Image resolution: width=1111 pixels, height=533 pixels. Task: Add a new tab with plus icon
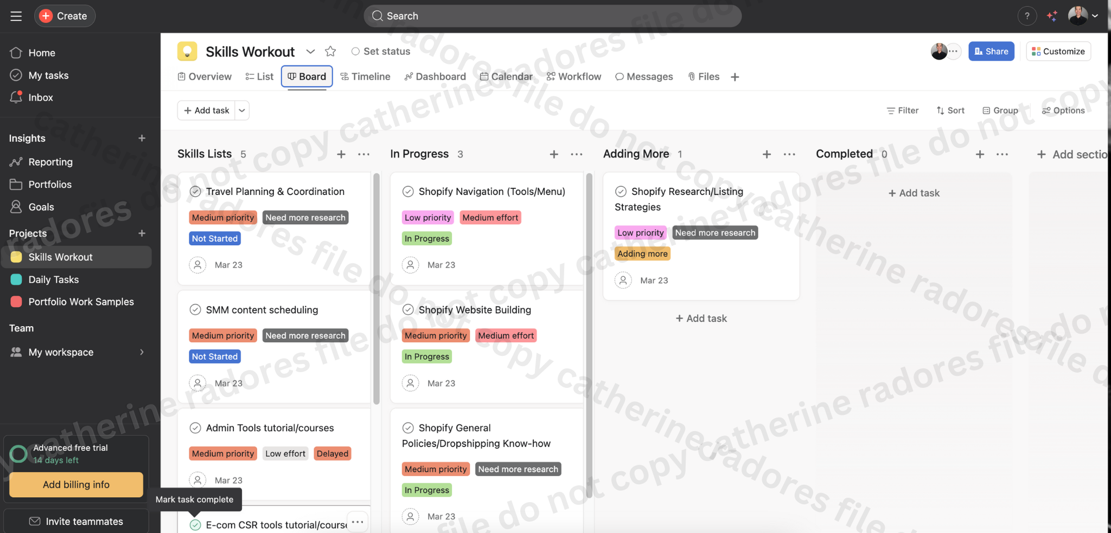pos(735,77)
